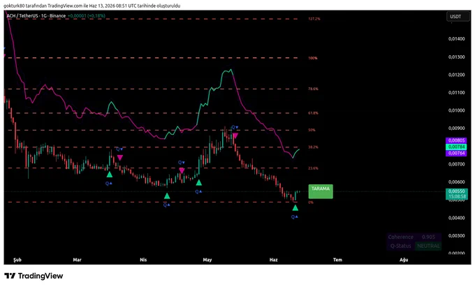Click the Ağu month label on time axis
This screenshot has width=475, height=287.
click(x=404, y=260)
